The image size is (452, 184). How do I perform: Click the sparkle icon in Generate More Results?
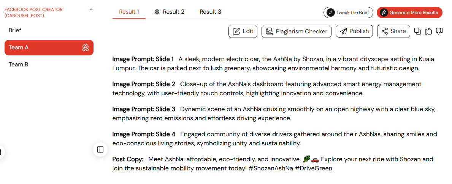point(384,13)
